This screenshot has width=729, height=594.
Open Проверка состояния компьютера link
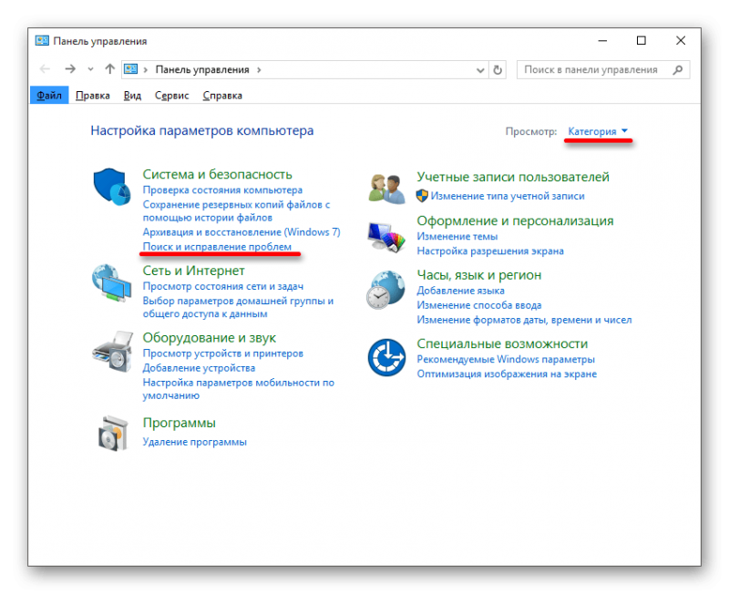(x=222, y=190)
